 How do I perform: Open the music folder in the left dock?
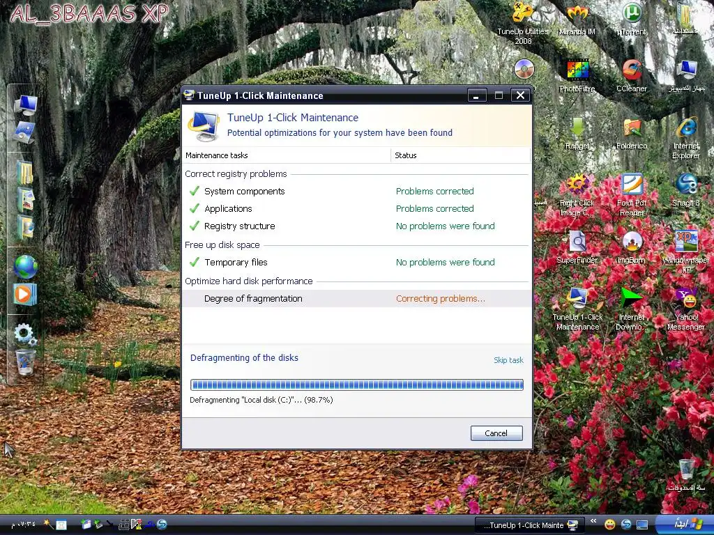(24, 226)
